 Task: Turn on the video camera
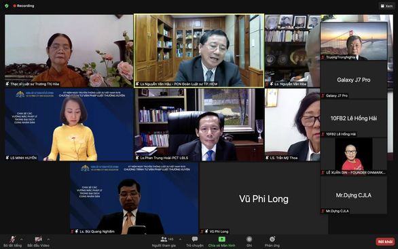38,239
